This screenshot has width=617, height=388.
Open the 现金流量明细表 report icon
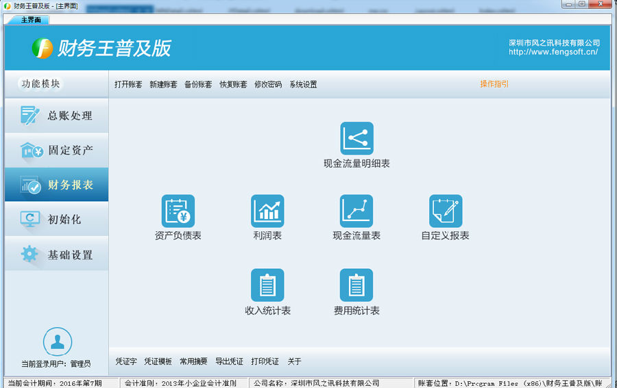coord(356,138)
